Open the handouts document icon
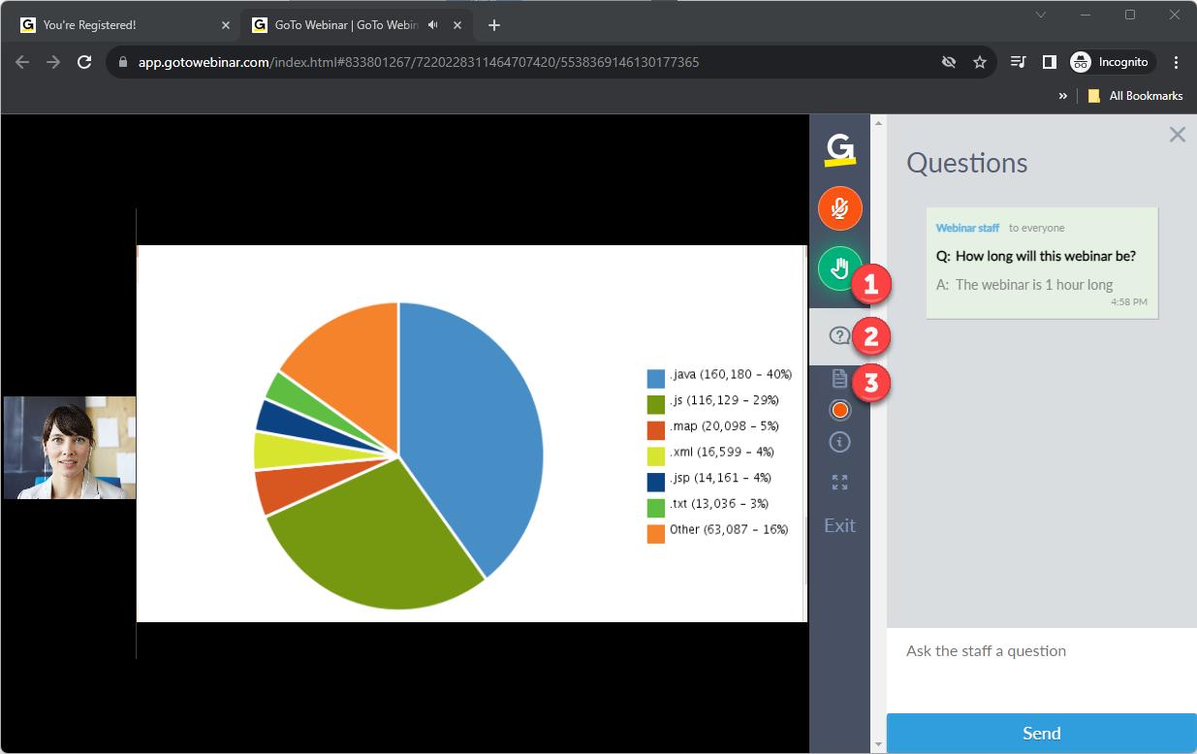The height and width of the screenshot is (754, 1197). pyautogui.click(x=839, y=379)
